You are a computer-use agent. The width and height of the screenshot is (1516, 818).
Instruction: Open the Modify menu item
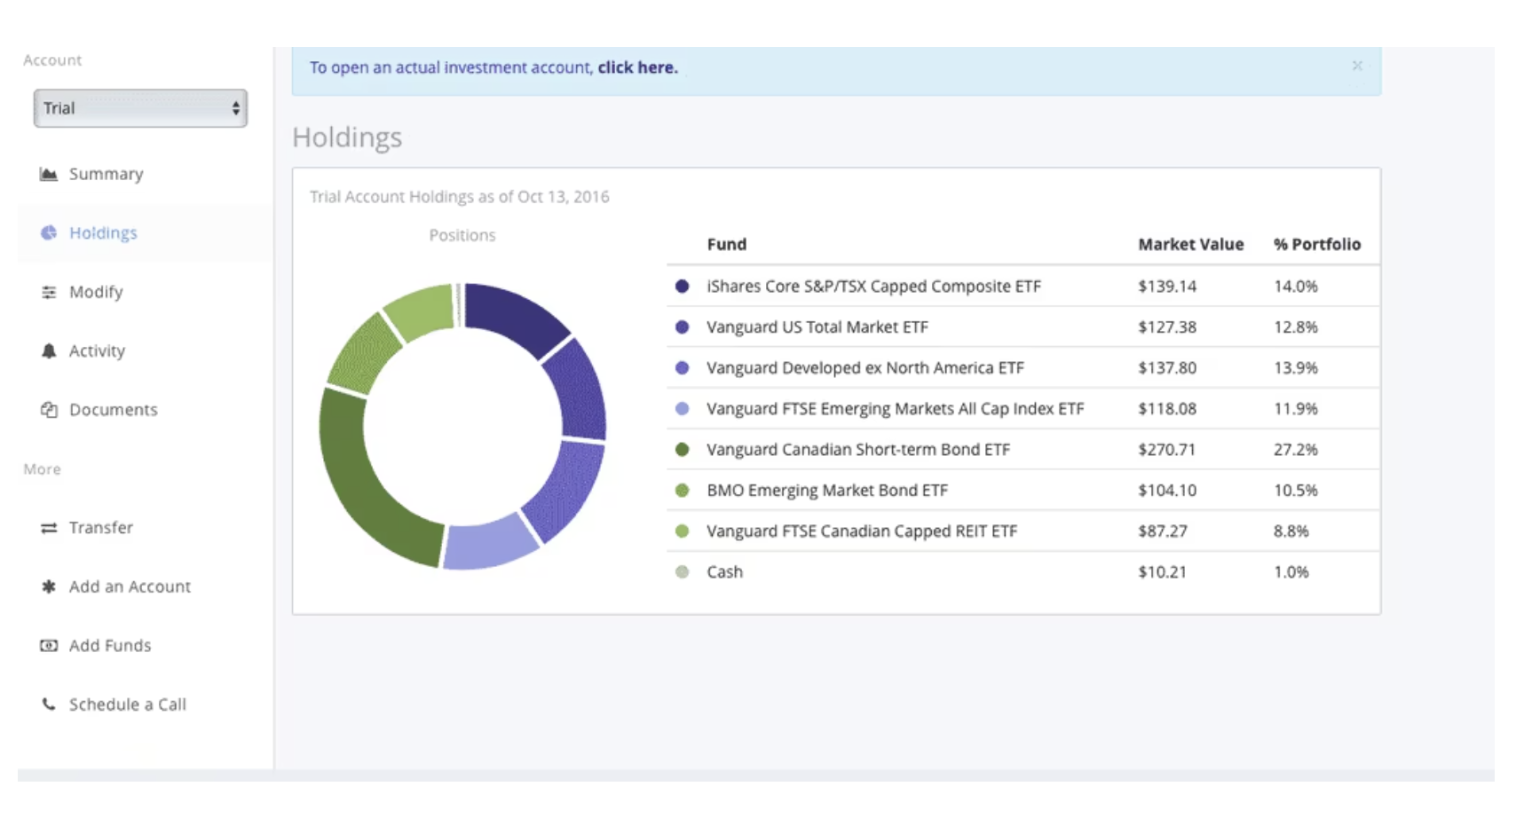[96, 292]
